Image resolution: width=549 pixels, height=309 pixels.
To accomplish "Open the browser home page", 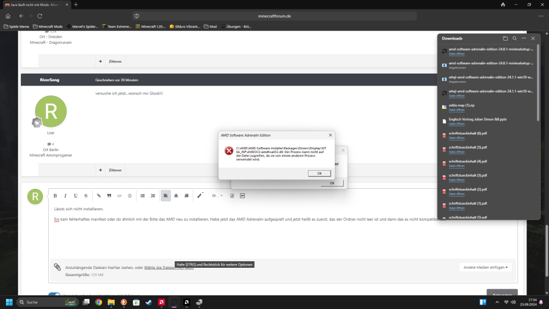I will click(8, 16).
